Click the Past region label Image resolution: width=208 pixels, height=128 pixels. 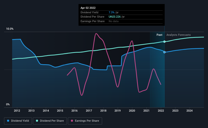tap(159, 35)
